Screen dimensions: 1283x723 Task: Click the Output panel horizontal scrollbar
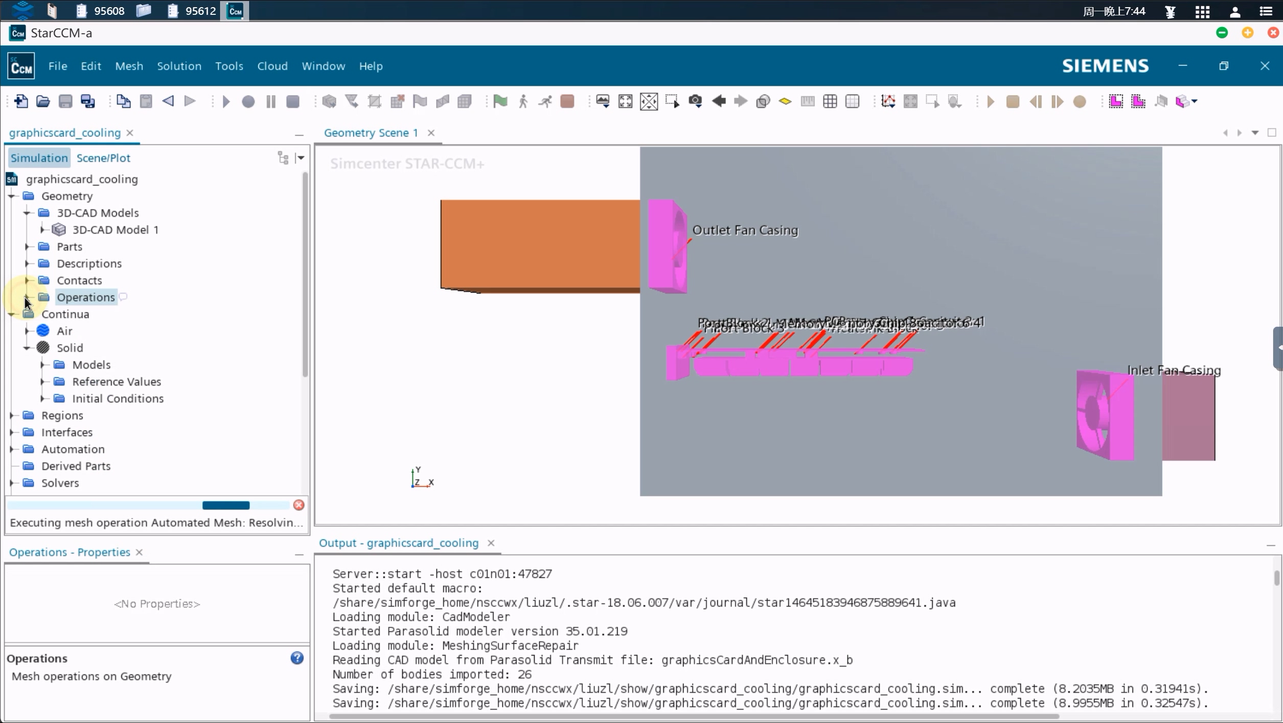tap(694, 716)
